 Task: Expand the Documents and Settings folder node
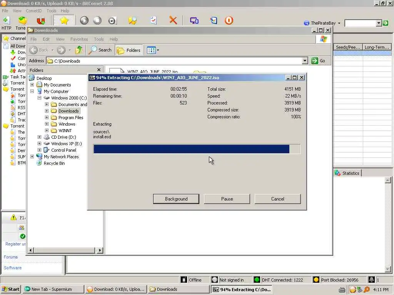click(47, 104)
